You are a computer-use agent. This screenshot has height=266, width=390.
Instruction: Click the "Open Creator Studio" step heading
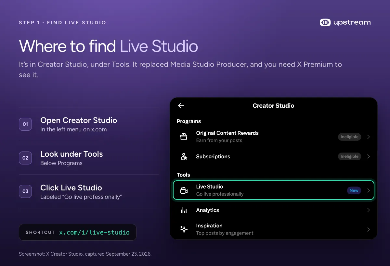[x=79, y=120]
